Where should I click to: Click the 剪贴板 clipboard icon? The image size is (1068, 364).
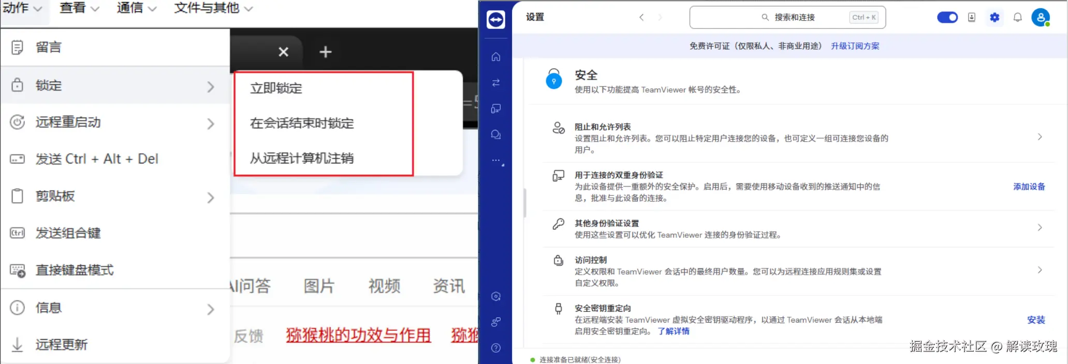(17, 196)
